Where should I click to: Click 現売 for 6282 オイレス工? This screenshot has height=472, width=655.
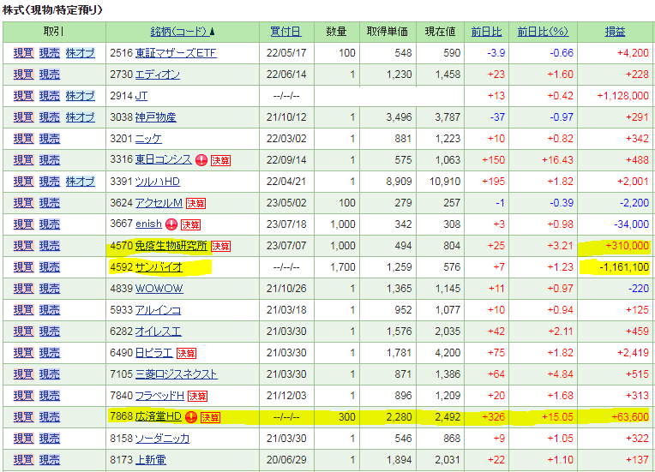tap(49, 332)
